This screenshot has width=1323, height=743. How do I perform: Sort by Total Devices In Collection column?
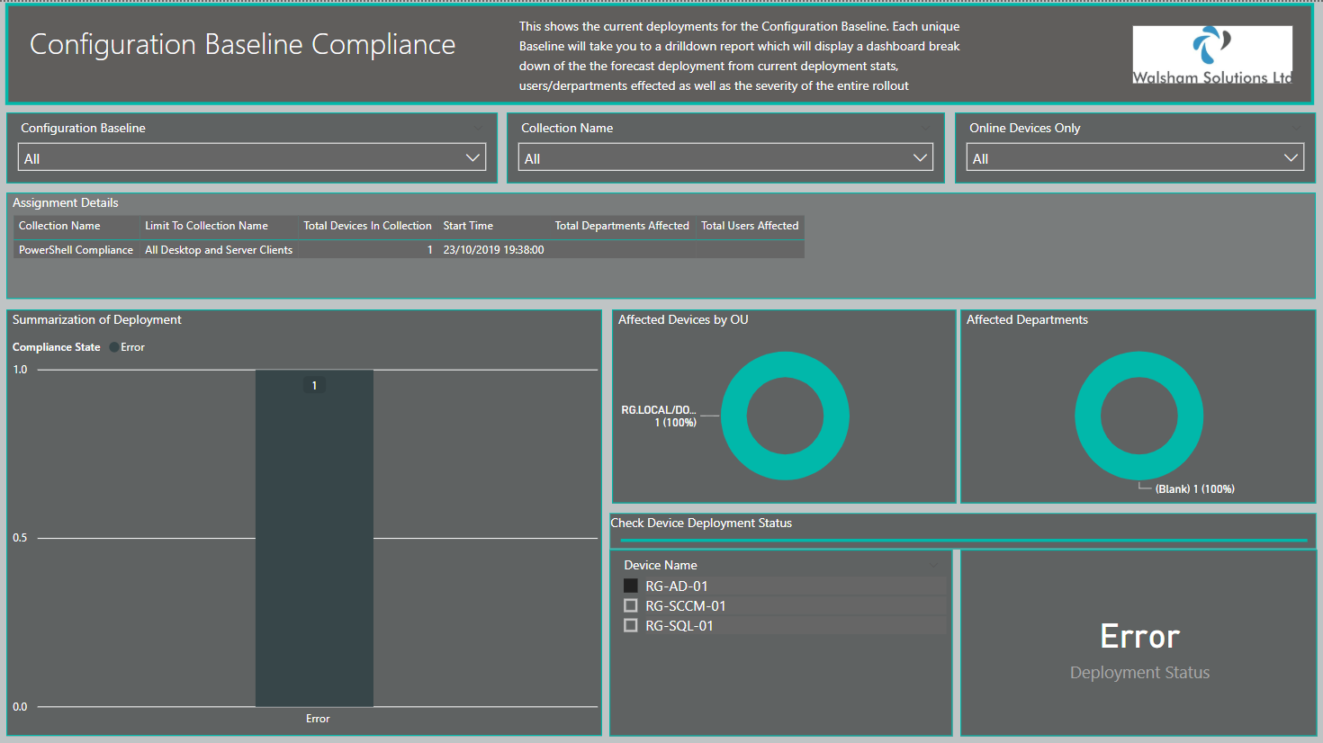[367, 226]
